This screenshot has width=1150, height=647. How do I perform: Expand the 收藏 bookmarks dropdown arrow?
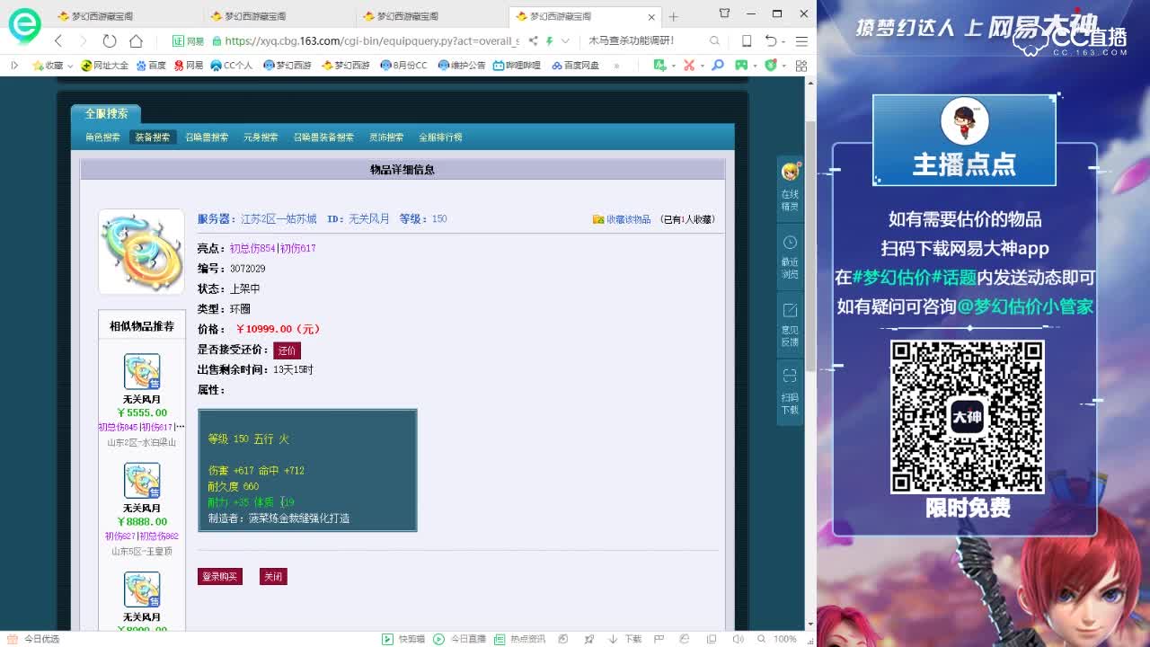70,66
